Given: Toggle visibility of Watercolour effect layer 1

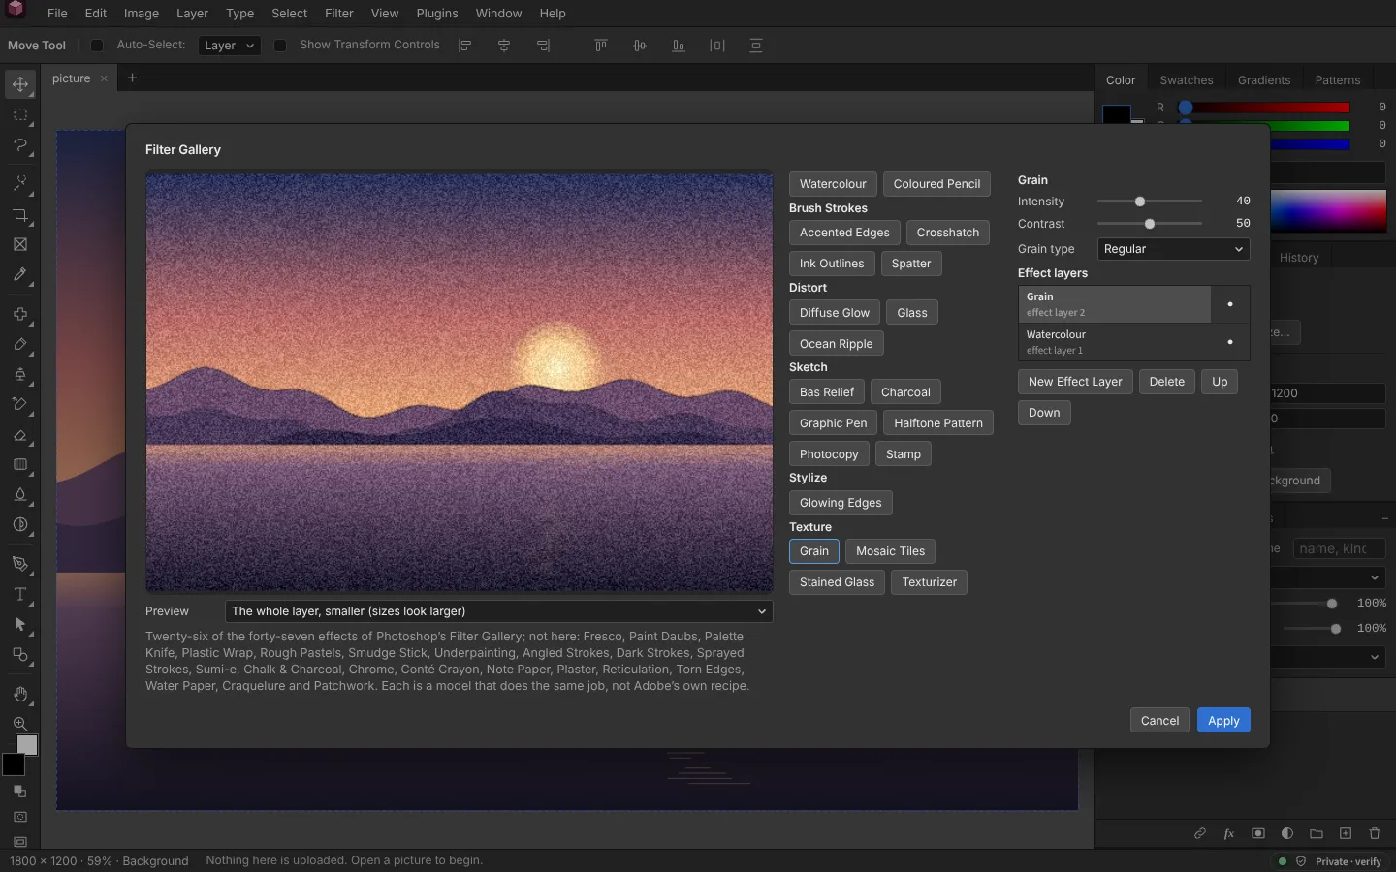Looking at the screenshot, I should tap(1230, 342).
